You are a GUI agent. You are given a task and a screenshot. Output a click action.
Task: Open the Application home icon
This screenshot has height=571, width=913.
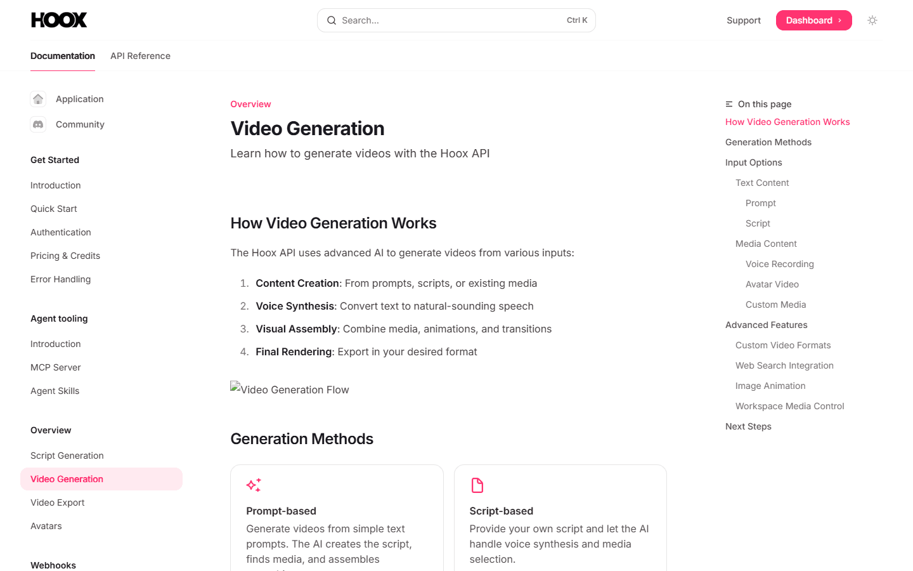tap(38, 99)
